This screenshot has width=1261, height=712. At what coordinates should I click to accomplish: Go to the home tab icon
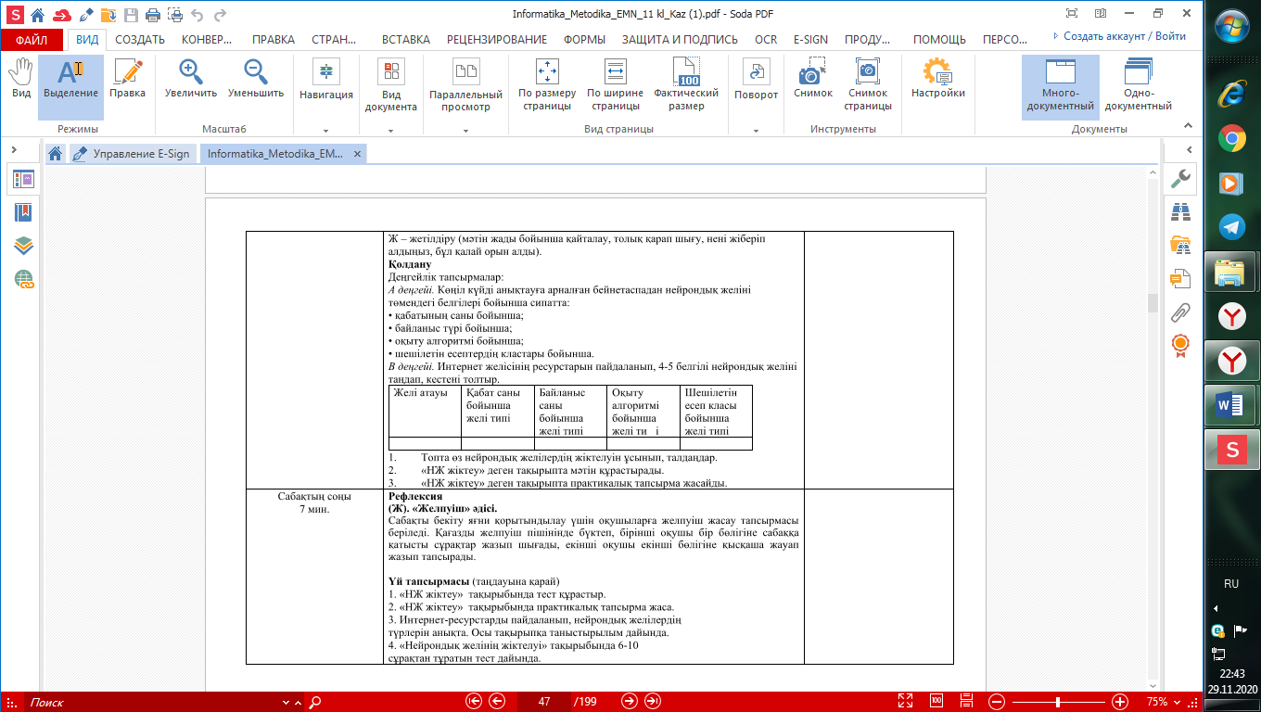[56, 154]
